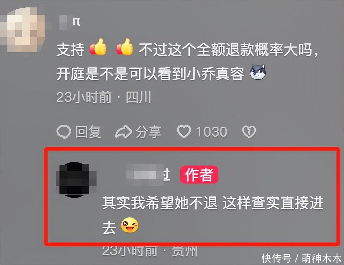Click the 23小时前 · 四川 timestamp
344x265 pixels.
click(104, 97)
